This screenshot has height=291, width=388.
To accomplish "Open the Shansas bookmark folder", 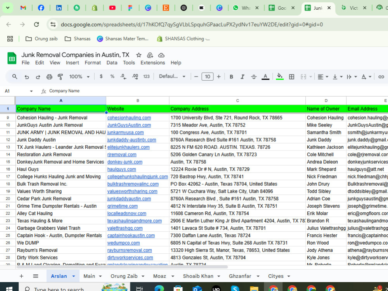I will (x=78, y=38).
